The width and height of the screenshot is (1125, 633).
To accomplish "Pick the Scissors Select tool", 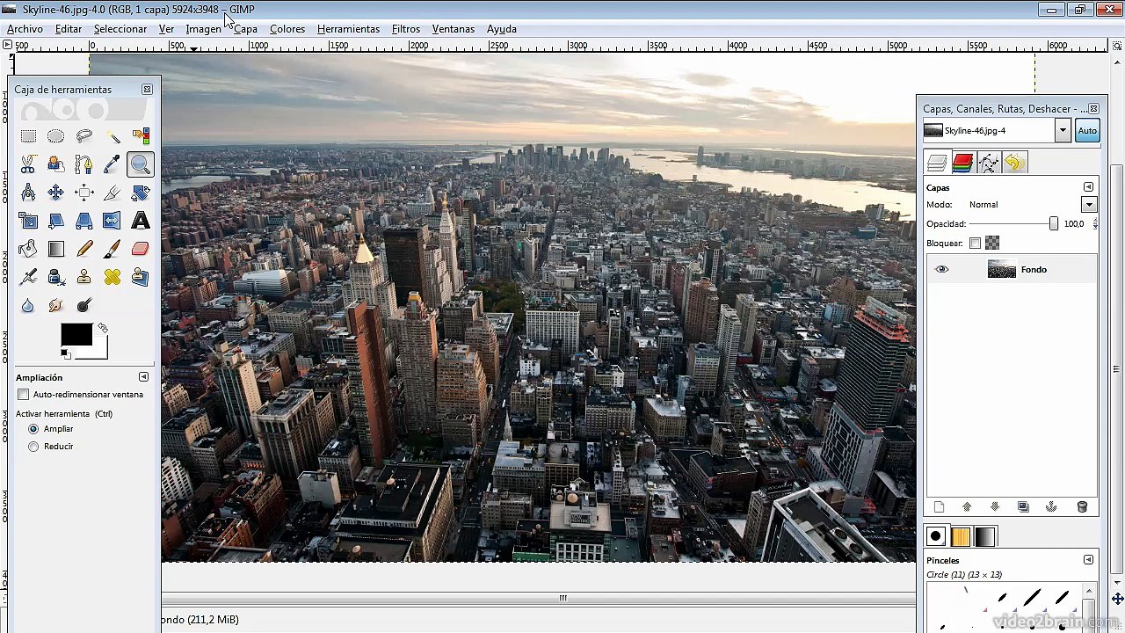I will tap(28, 164).
